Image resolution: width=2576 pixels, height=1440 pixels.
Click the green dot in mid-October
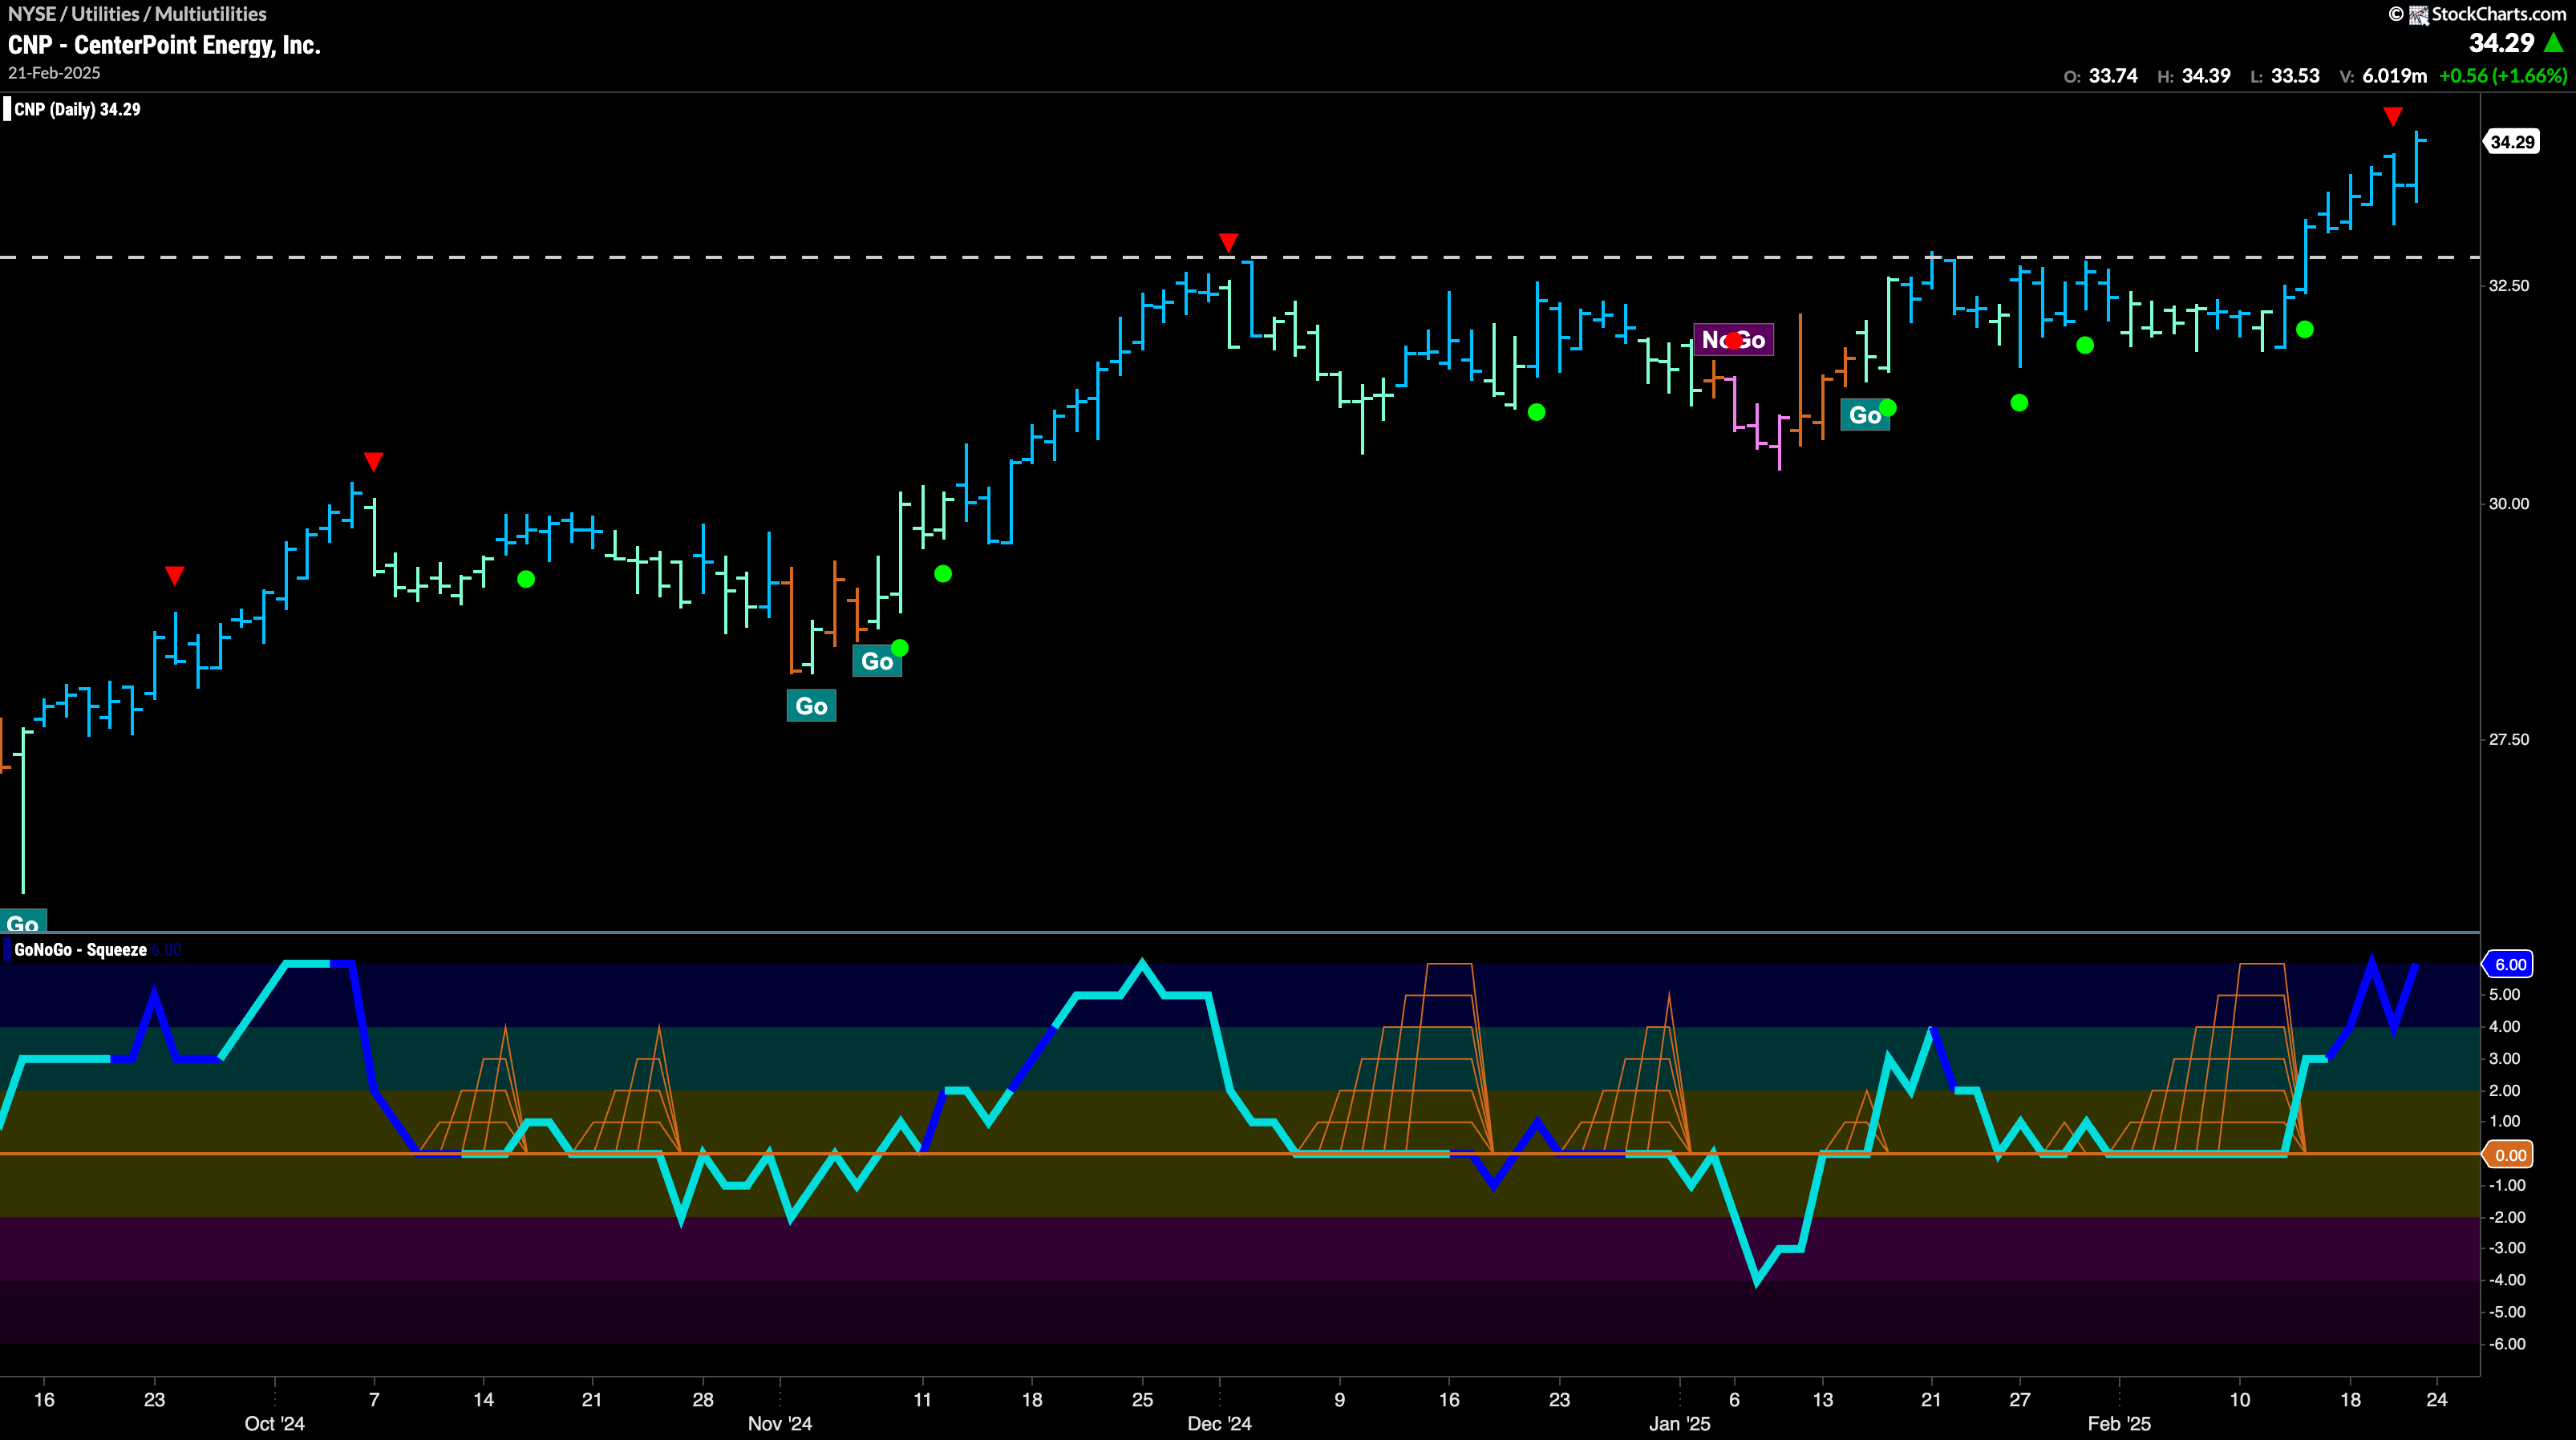click(526, 579)
